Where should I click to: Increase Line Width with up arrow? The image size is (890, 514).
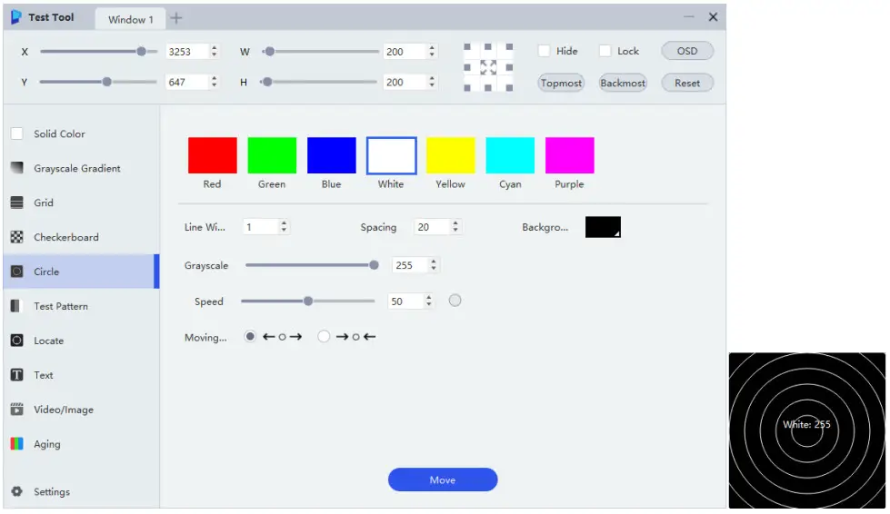click(284, 223)
